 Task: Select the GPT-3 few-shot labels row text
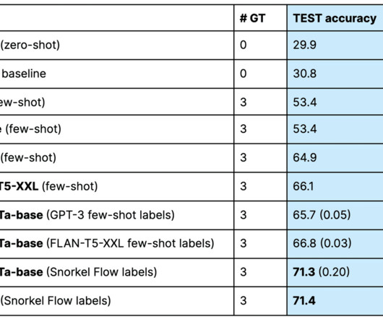(111, 215)
